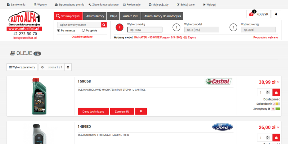The width and height of the screenshot is (288, 144).
Task: Go to next results page arrow
Action: [68, 67]
